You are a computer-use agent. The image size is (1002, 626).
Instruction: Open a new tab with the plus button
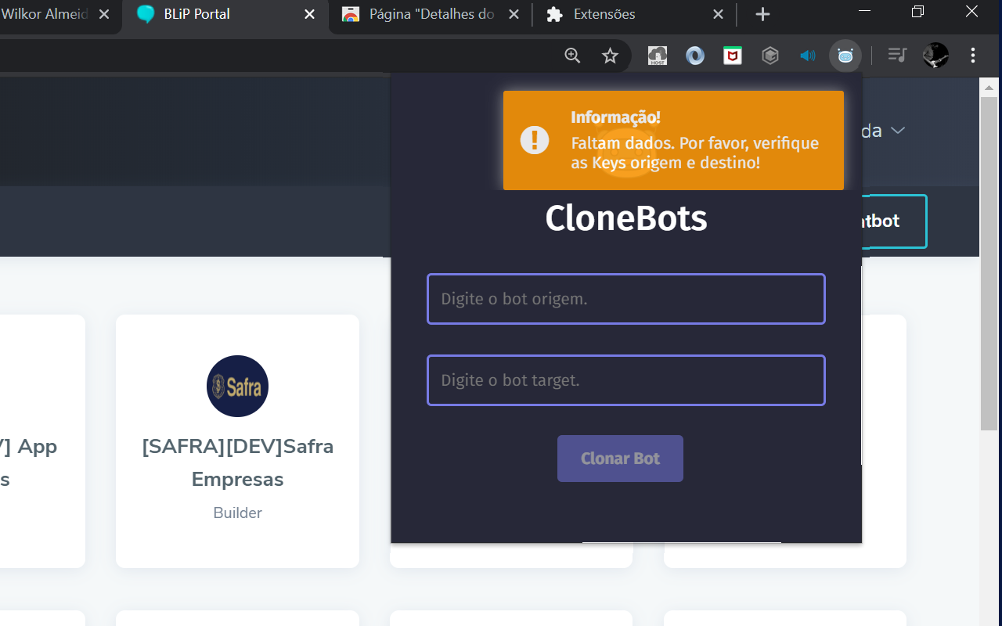[762, 13]
